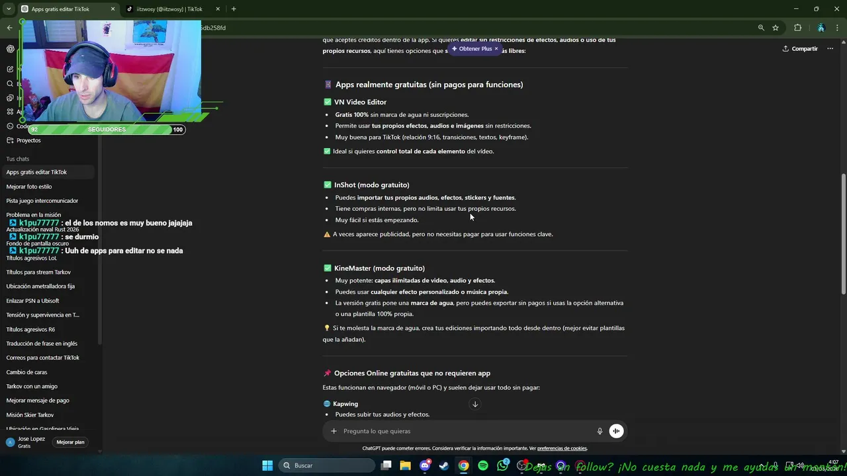This screenshot has width=847, height=476.
Task: Open the conversation more options ellipsis
Action: [x=830, y=48]
